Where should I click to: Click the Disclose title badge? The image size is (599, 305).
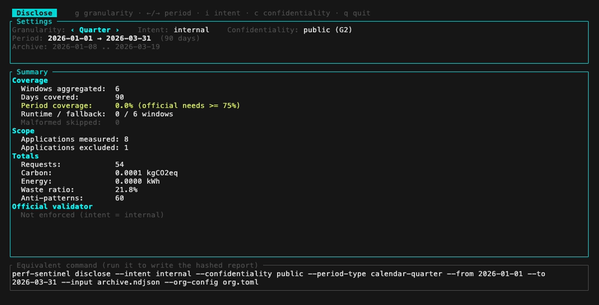pos(34,13)
